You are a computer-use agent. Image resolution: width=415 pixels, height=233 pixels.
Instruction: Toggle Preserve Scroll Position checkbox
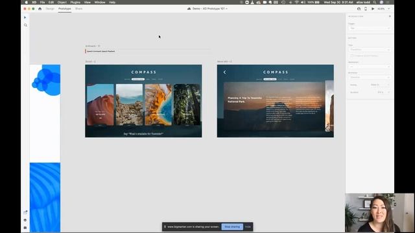(x=351, y=56)
